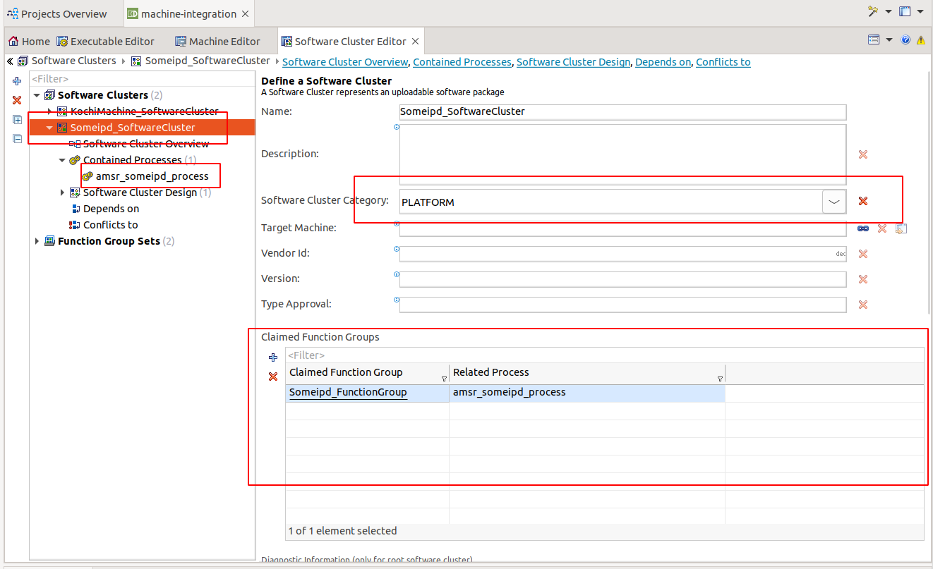Collapse all tree nodes icon
This screenshot has height=569, width=933.
point(17,138)
